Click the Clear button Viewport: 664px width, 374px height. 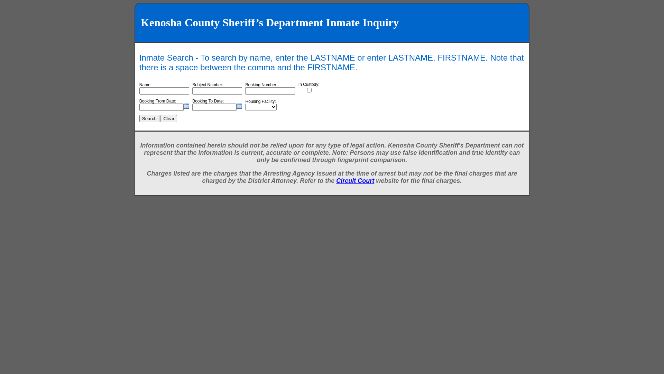pyautogui.click(x=168, y=119)
